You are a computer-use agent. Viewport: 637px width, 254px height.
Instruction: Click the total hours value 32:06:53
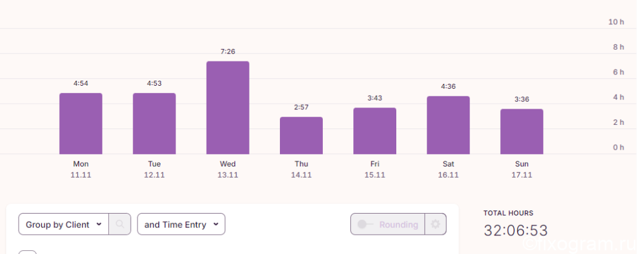pyautogui.click(x=516, y=230)
